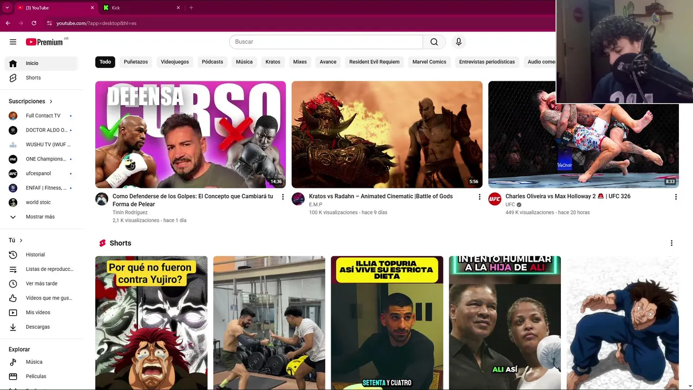Viewport: 693px width, 390px height.
Task: Select Resident Evil Requiem chip
Action: 374,62
